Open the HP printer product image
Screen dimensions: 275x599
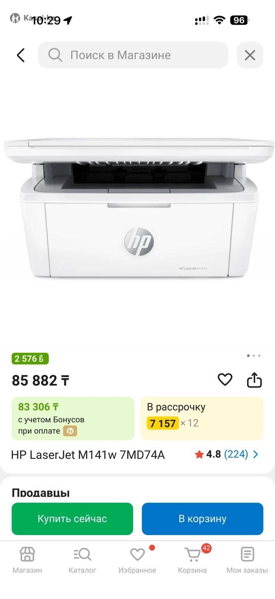pos(137,210)
